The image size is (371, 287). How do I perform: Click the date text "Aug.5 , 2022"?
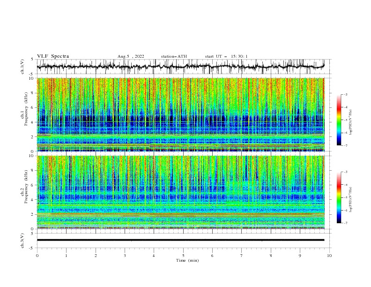point(131,56)
